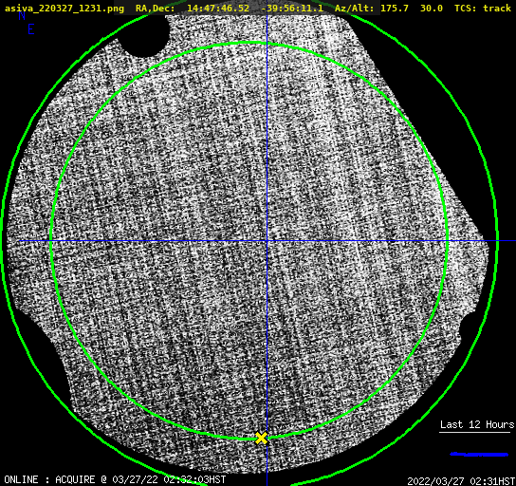Screen dimensions: 516x486
Task: Click the blue E east compass label
Action: pyautogui.click(x=31, y=29)
